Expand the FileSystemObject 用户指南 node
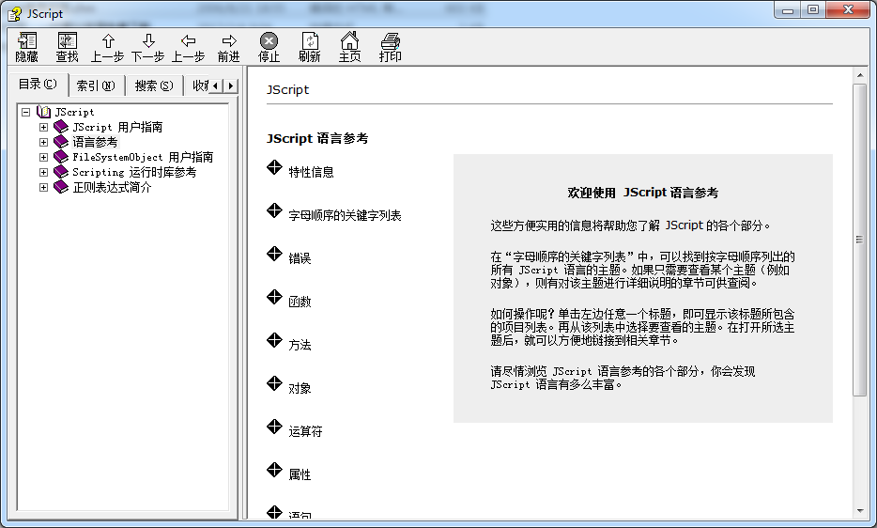The image size is (877, 528). (x=43, y=157)
